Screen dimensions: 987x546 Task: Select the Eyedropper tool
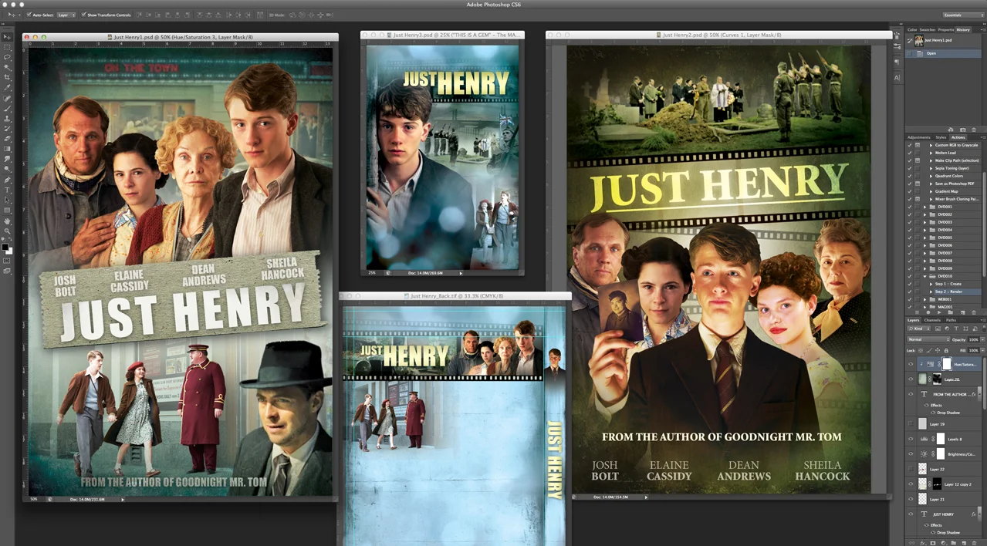[8, 86]
